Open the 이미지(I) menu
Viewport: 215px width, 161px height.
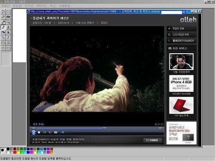(x=42, y=6)
